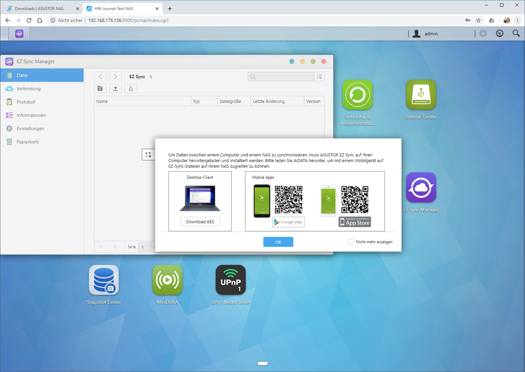Viewport: 525px width, 372px height.
Task: Go to previous page in pager
Action: coord(115,247)
